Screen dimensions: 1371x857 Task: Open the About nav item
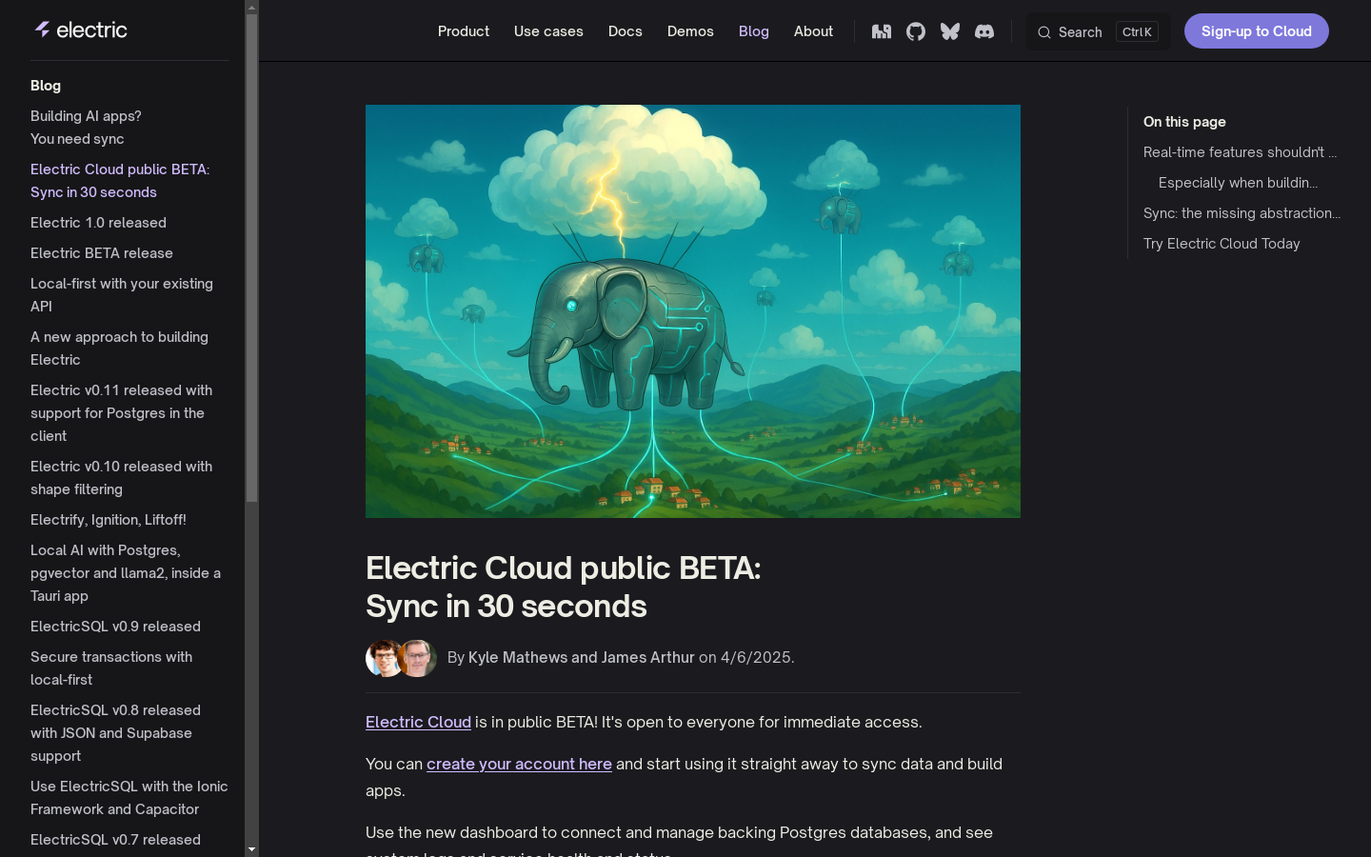point(813,31)
